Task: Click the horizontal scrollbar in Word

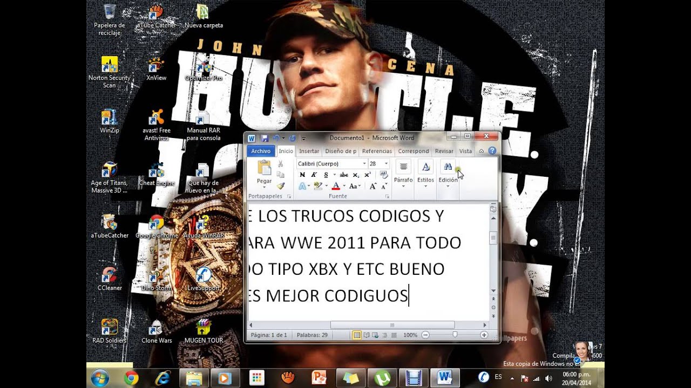Action: (x=392, y=325)
